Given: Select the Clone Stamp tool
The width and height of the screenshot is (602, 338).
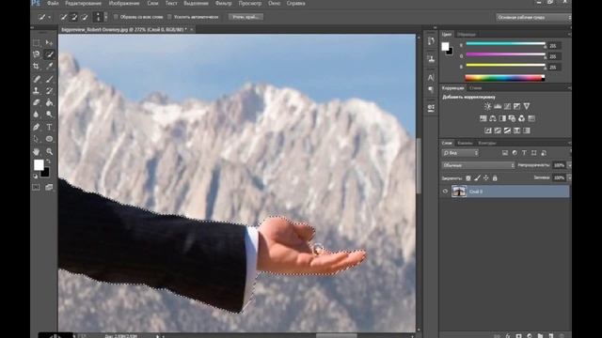Looking at the screenshot, I should (x=36, y=91).
